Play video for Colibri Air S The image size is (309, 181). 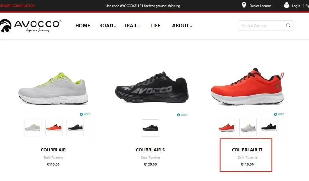[x=182, y=115]
